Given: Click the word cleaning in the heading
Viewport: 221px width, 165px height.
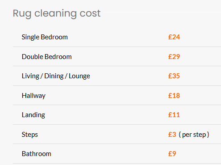Looking at the screenshot, I should [x=56, y=14].
